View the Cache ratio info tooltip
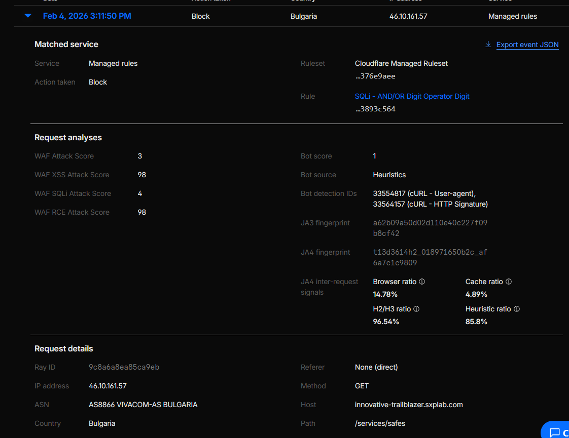The width and height of the screenshot is (569, 438). click(x=509, y=281)
